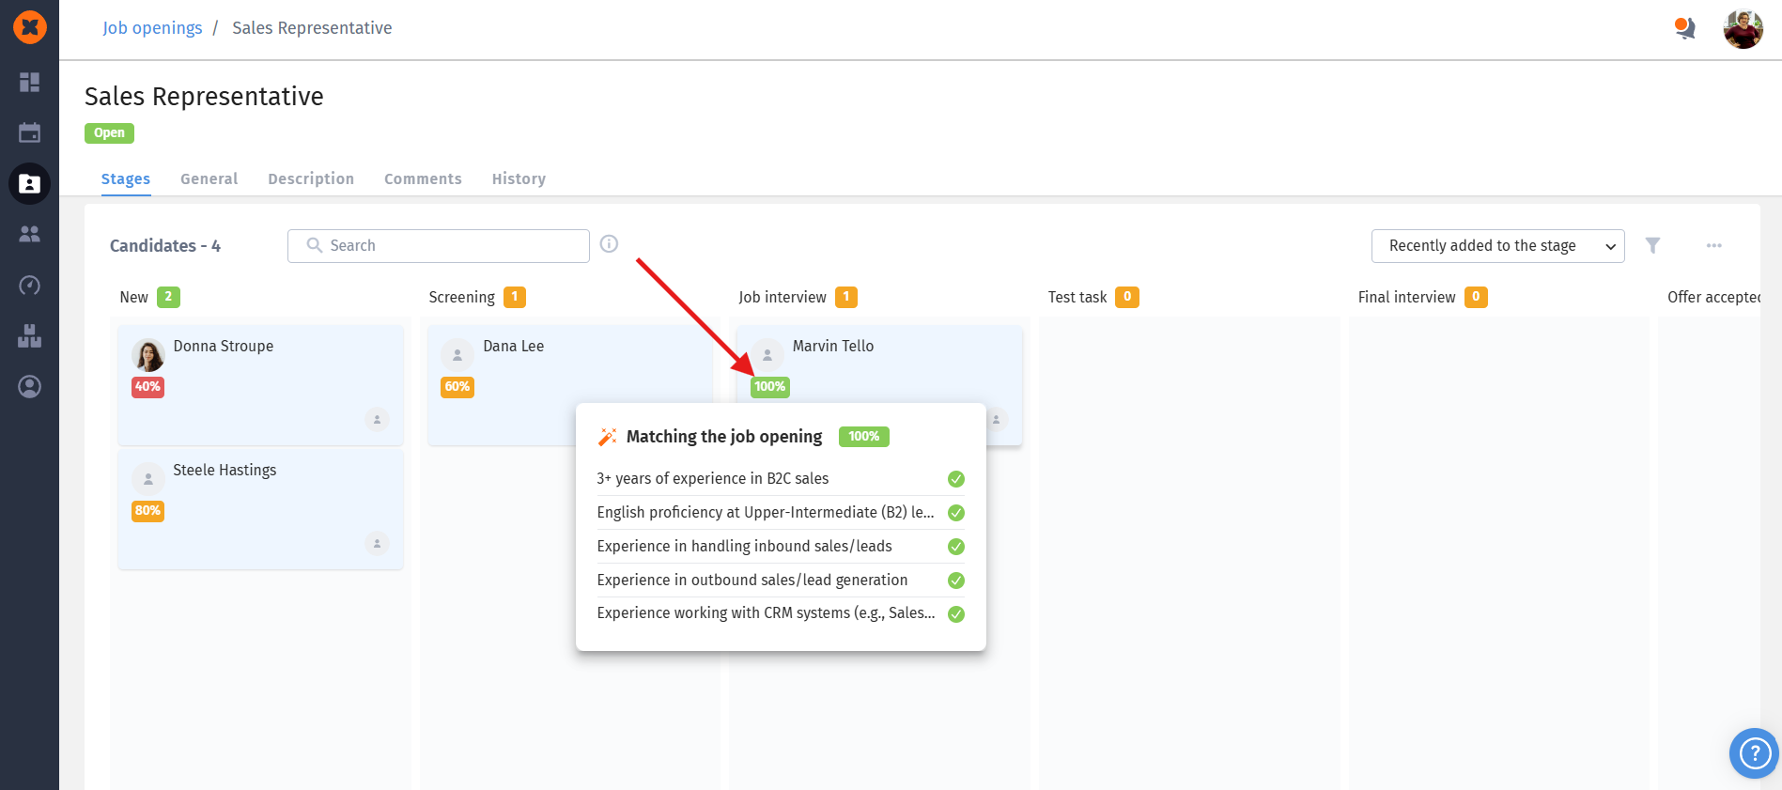Click Marvin Tello's avatar placeholder
The image size is (1782, 790).
767,355
